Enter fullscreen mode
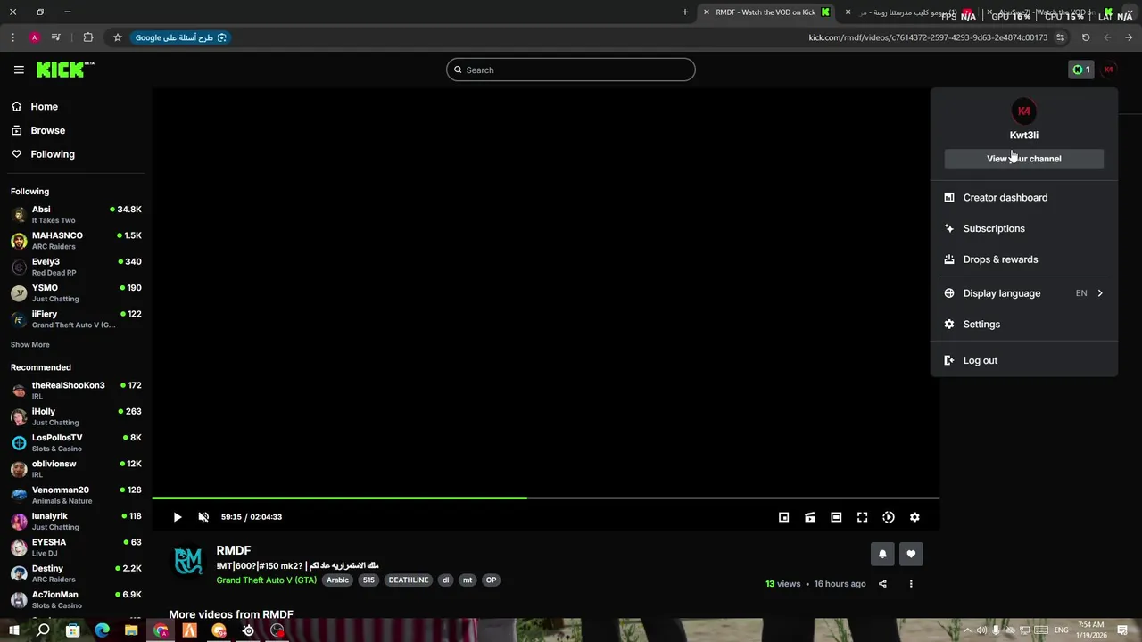Viewport: 1142px width, 642px height. coord(862,517)
